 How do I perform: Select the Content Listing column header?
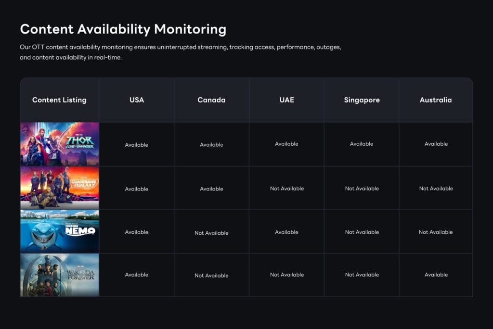(x=59, y=100)
